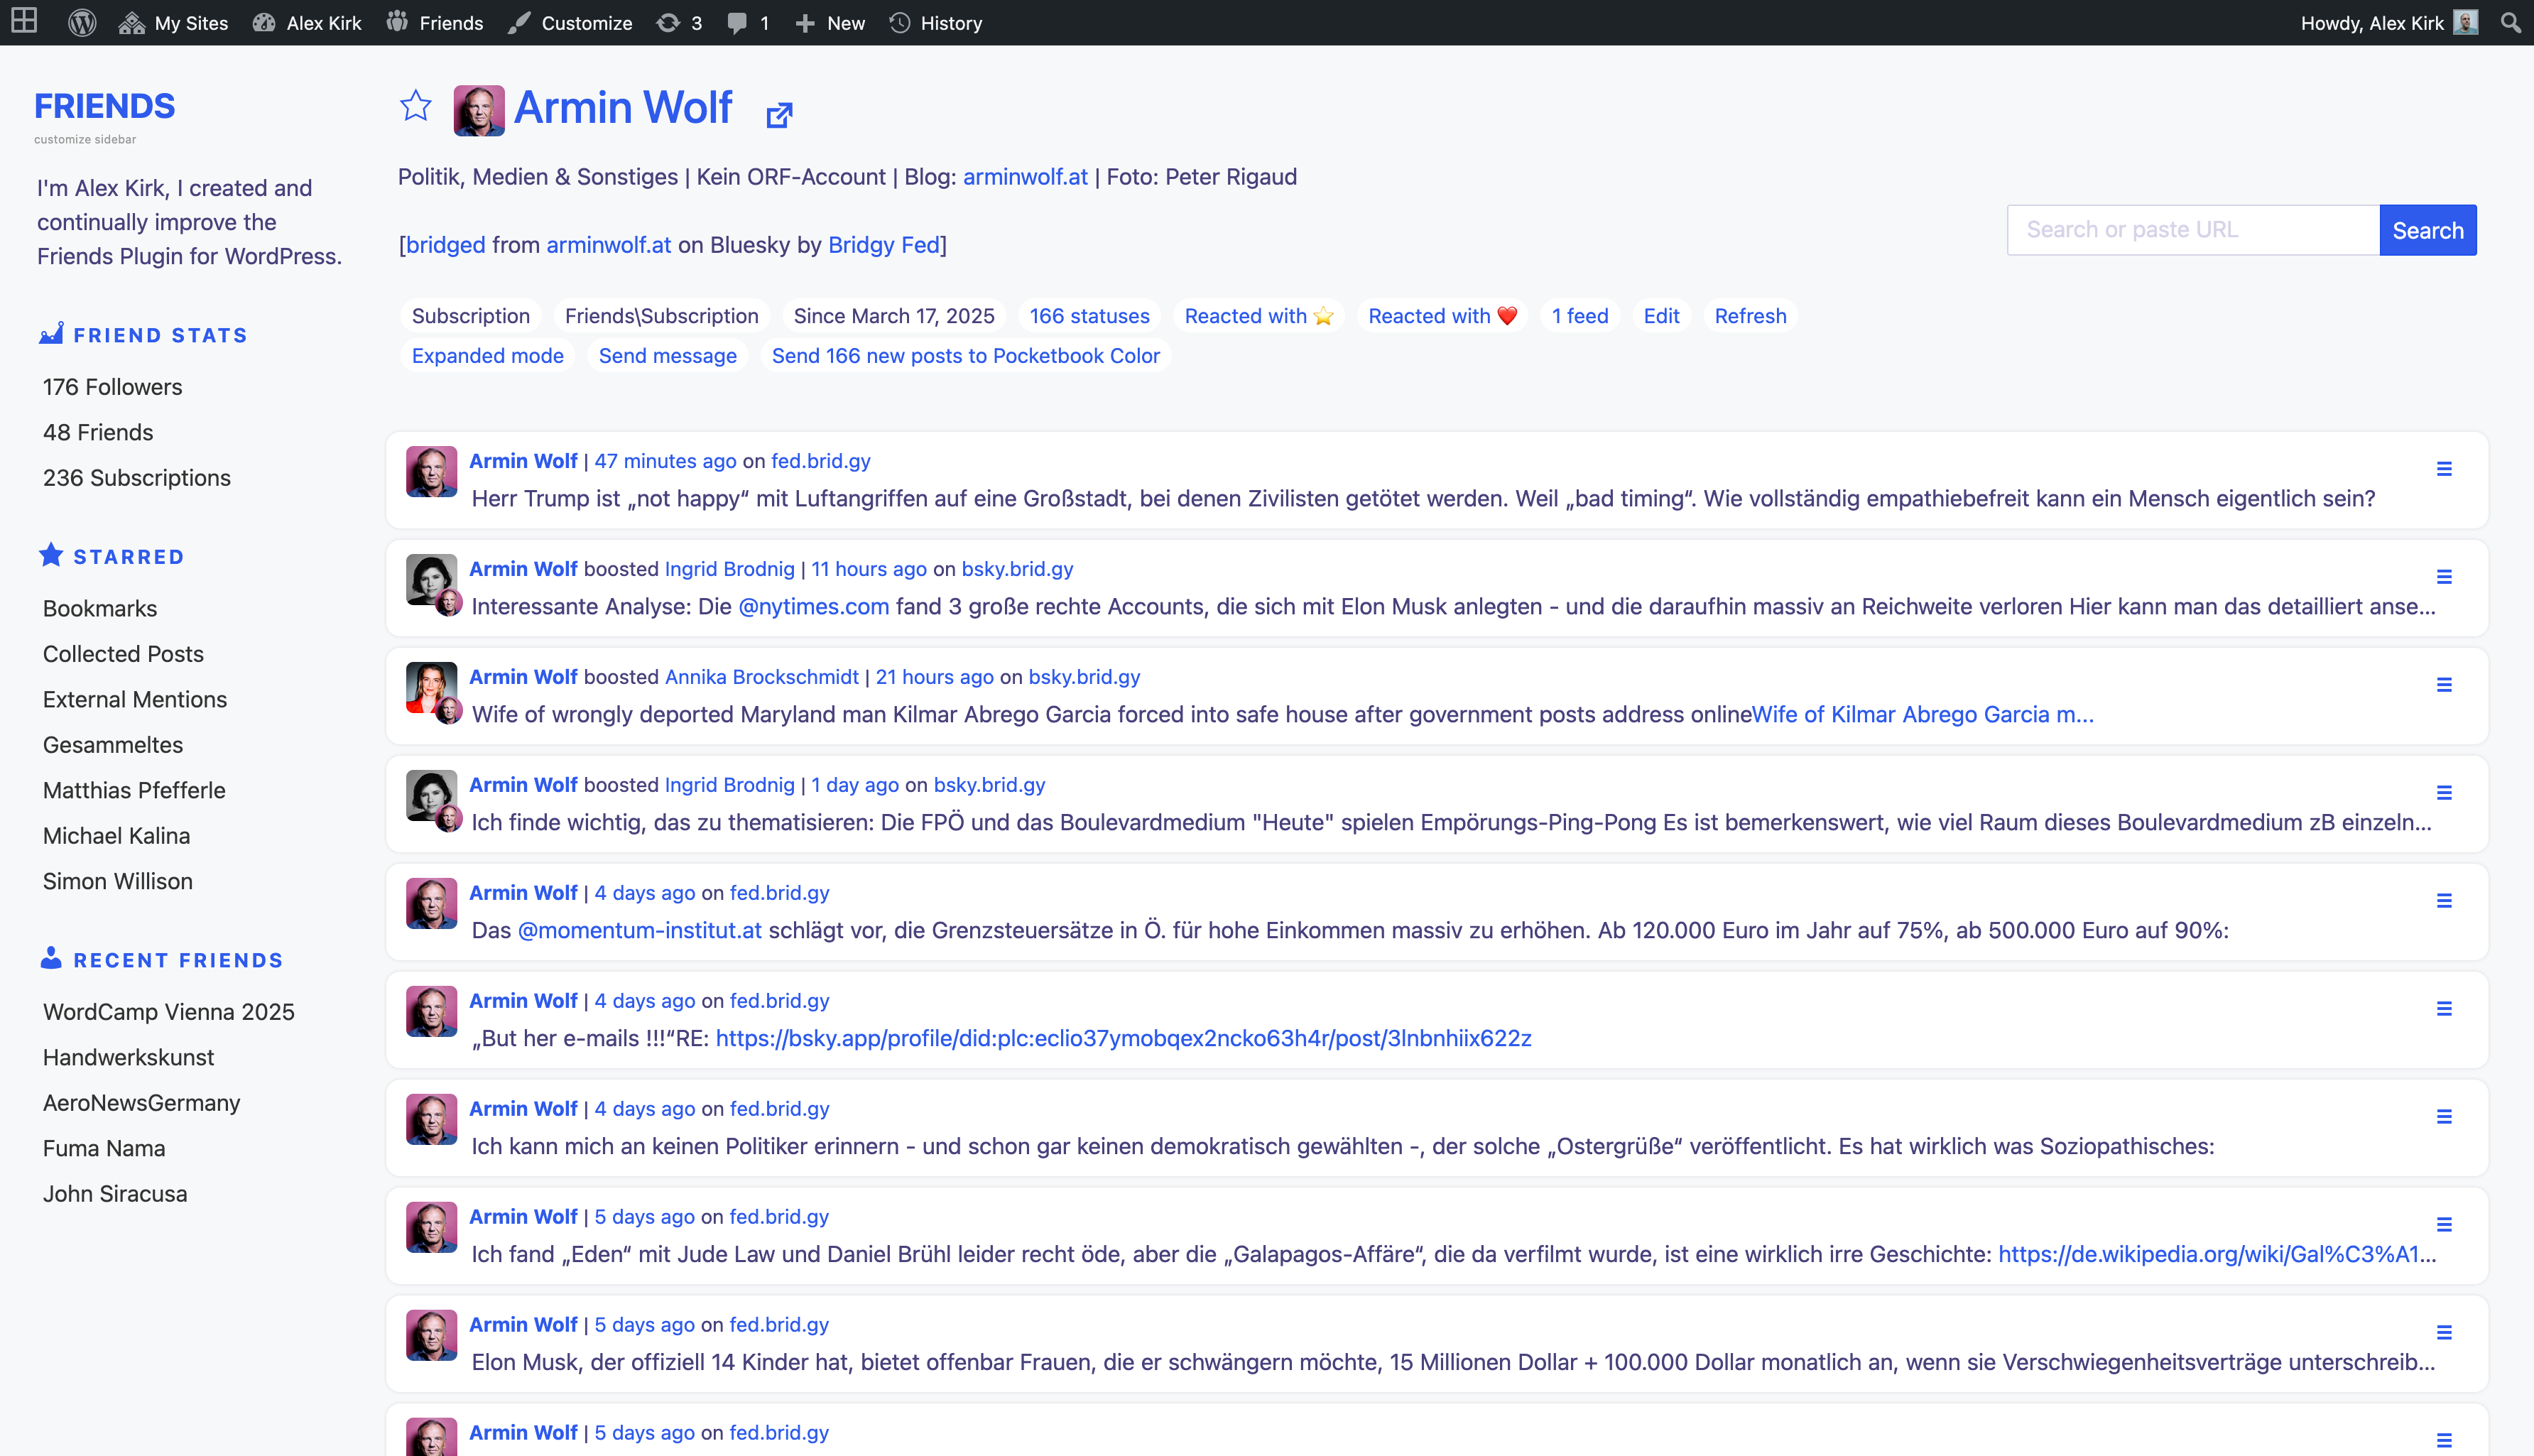Open 236 Subscriptions in sidebar
The width and height of the screenshot is (2534, 1456).
click(x=137, y=478)
